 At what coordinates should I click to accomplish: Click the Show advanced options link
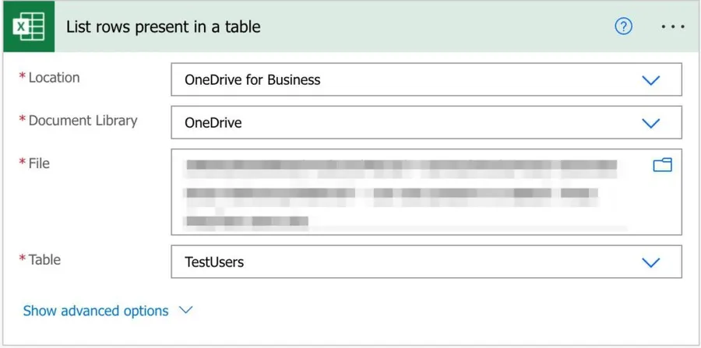pos(95,311)
